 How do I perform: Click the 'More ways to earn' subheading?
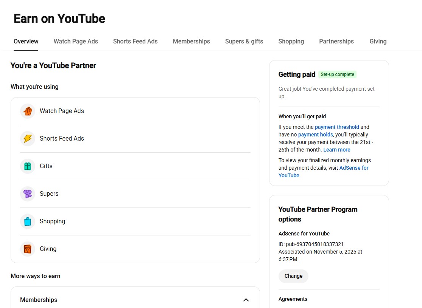click(x=36, y=276)
